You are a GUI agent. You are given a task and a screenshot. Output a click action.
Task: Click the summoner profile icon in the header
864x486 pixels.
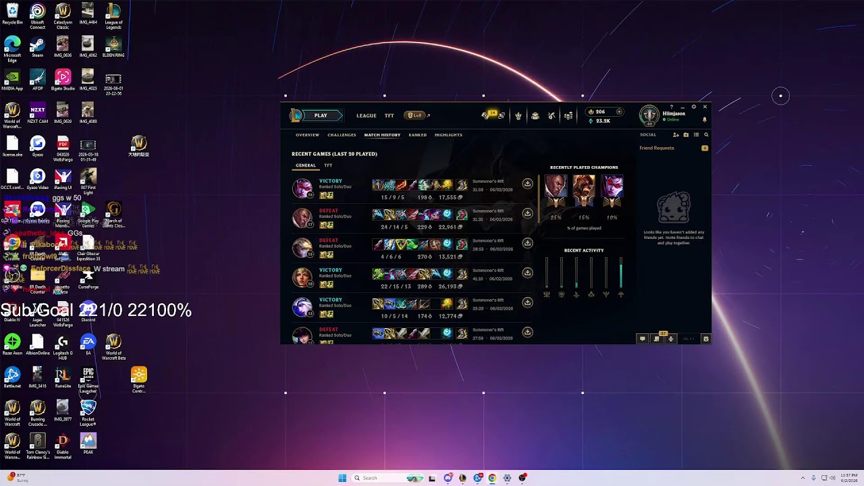[649, 115]
